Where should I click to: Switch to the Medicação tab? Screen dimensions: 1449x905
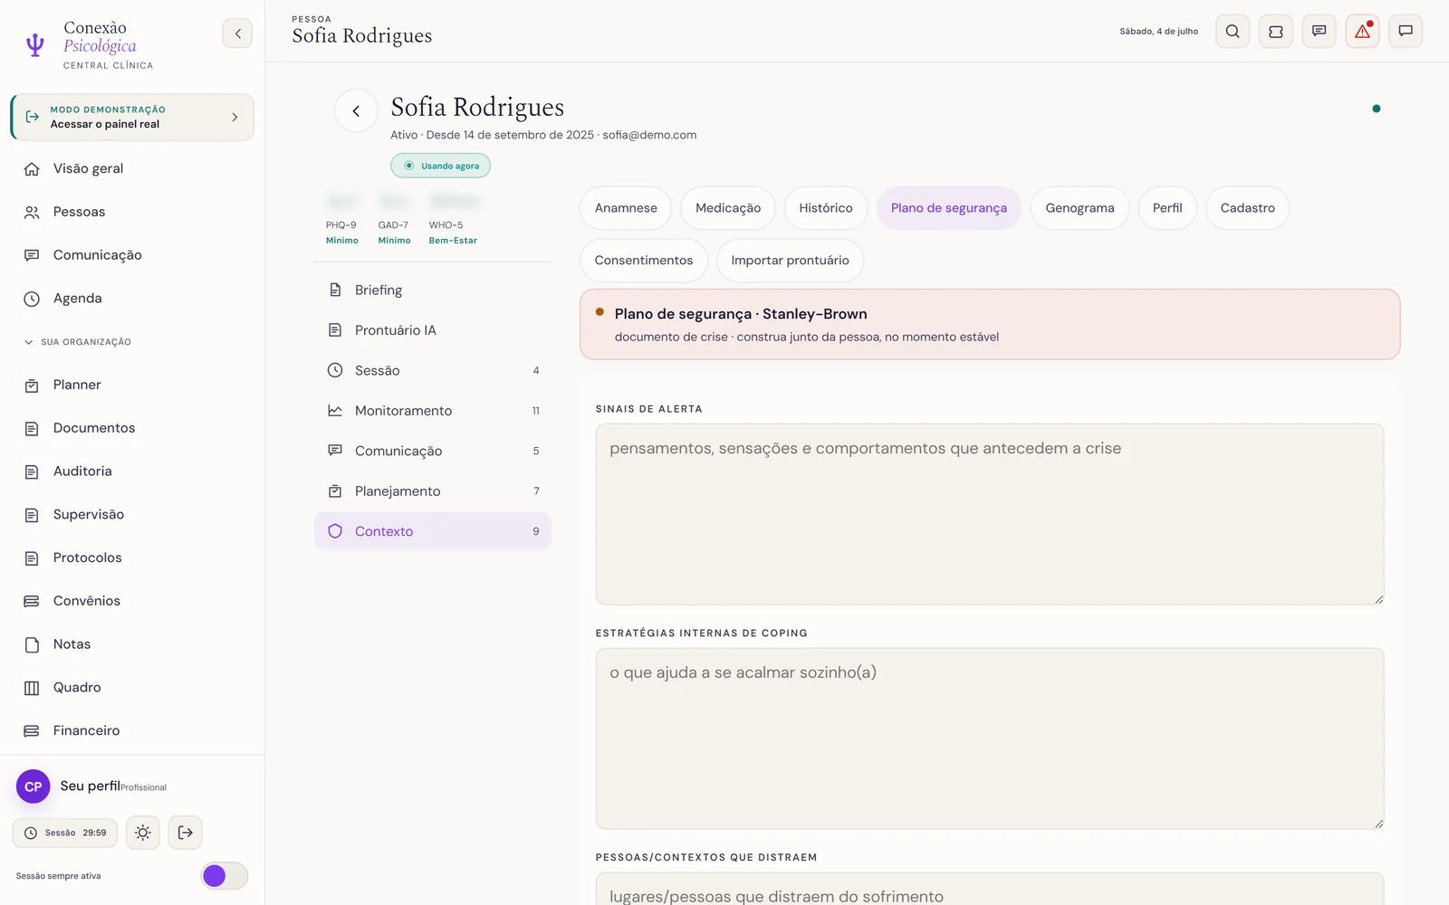(728, 208)
